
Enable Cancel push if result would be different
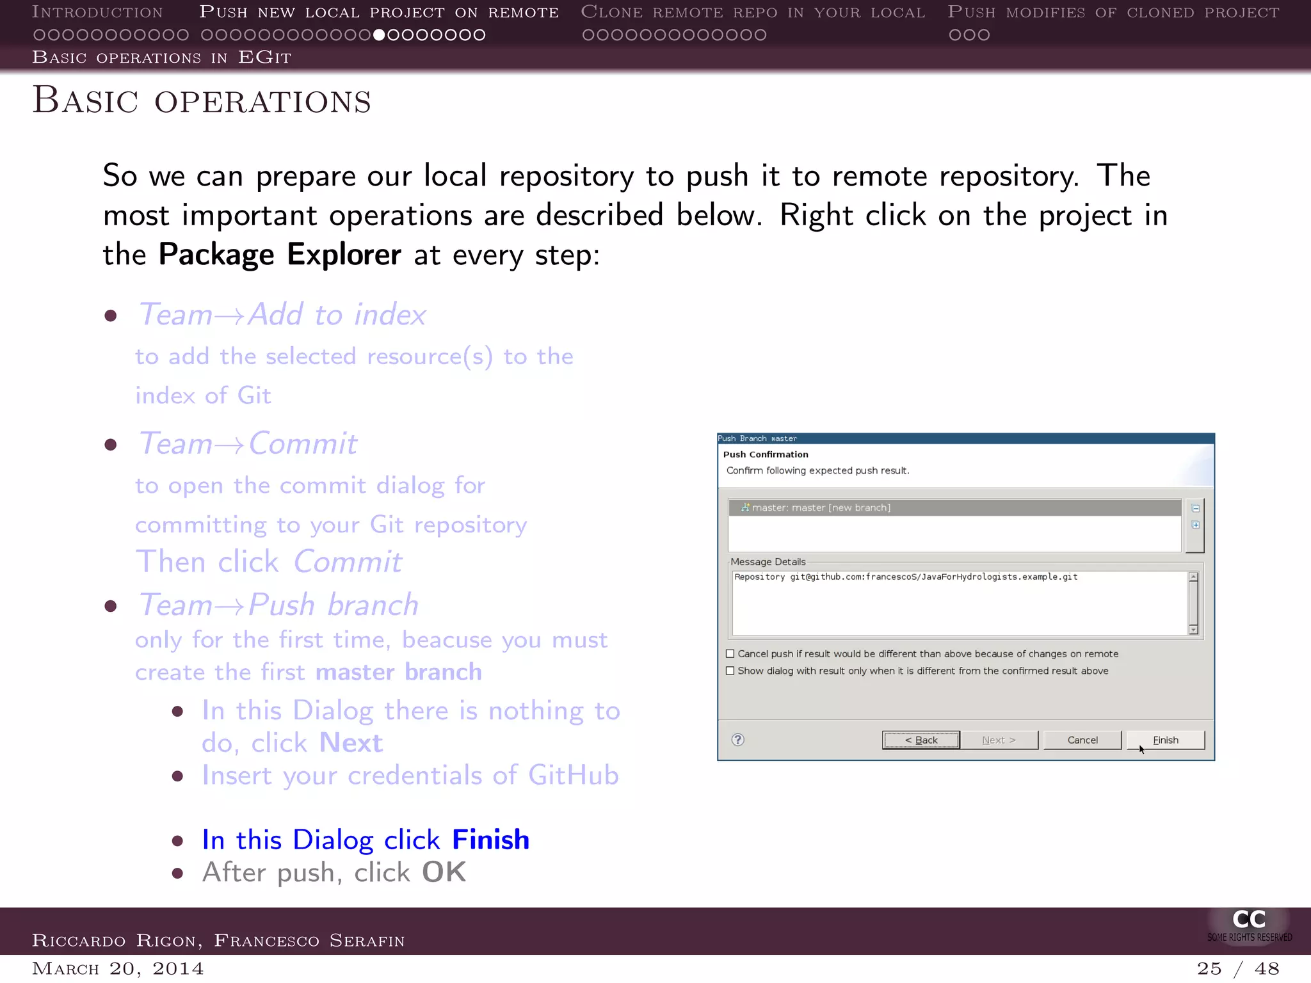pyautogui.click(x=730, y=653)
